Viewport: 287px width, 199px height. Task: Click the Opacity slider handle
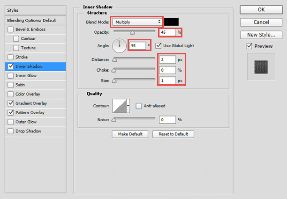(132, 32)
